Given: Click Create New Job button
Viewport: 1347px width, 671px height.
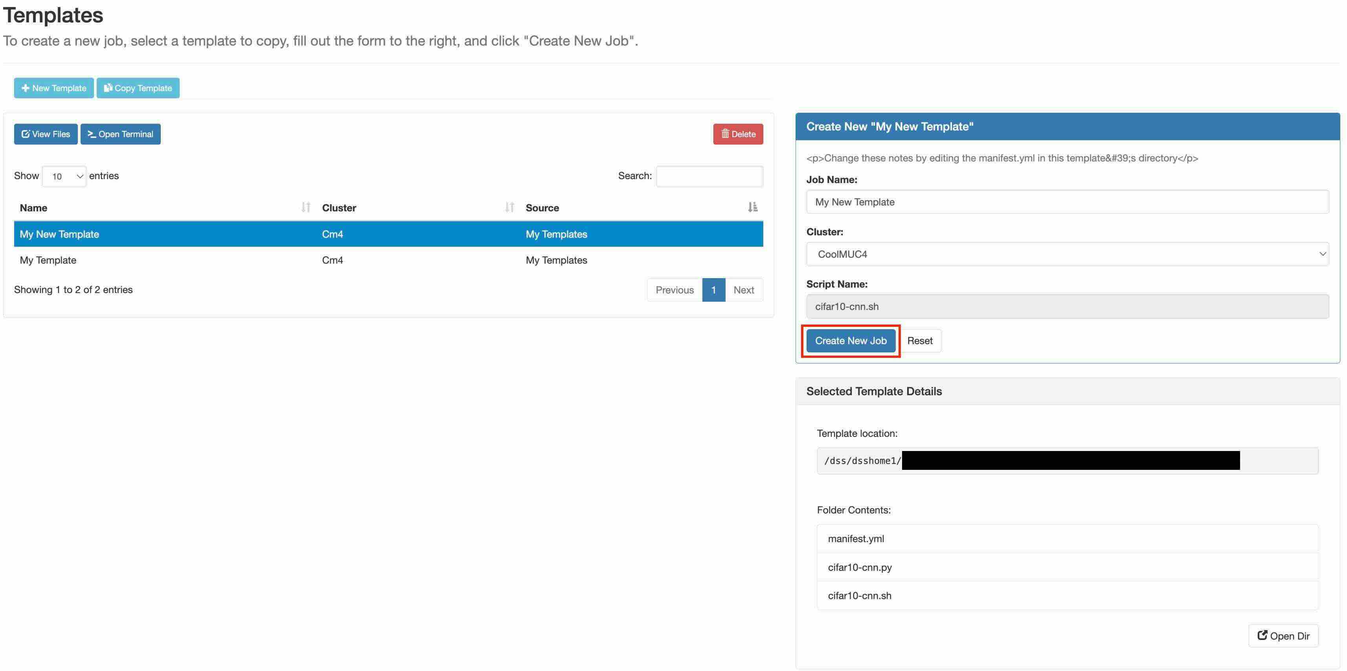Looking at the screenshot, I should (x=850, y=341).
